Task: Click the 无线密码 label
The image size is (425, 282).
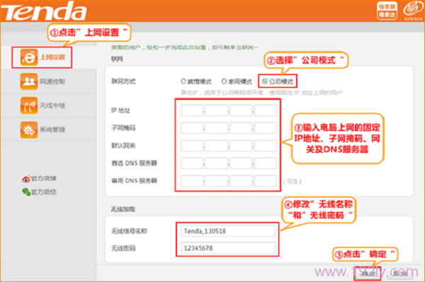Action: tap(123, 248)
